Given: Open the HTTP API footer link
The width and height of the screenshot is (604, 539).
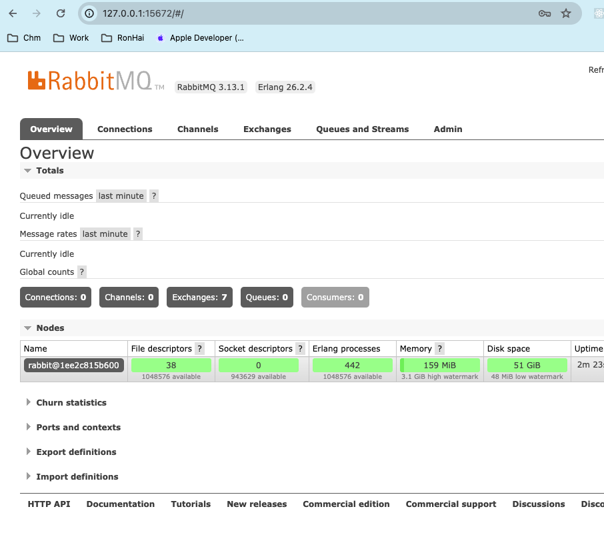Looking at the screenshot, I should point(49,504).
